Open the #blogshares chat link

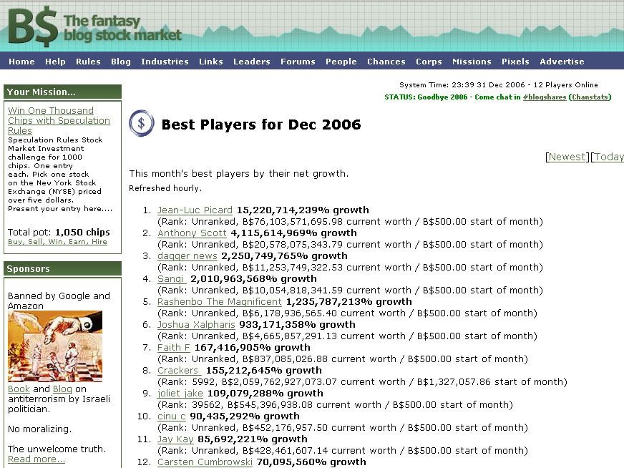pos(545,97)
